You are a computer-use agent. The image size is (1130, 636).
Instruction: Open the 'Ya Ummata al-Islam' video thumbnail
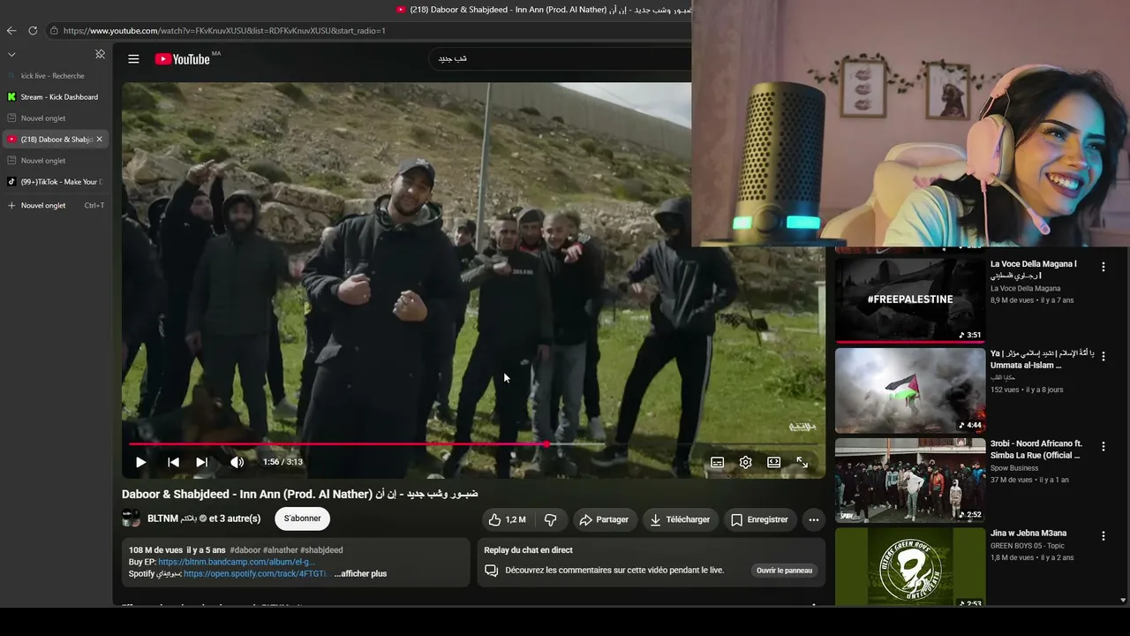click(x=910, y=390)
